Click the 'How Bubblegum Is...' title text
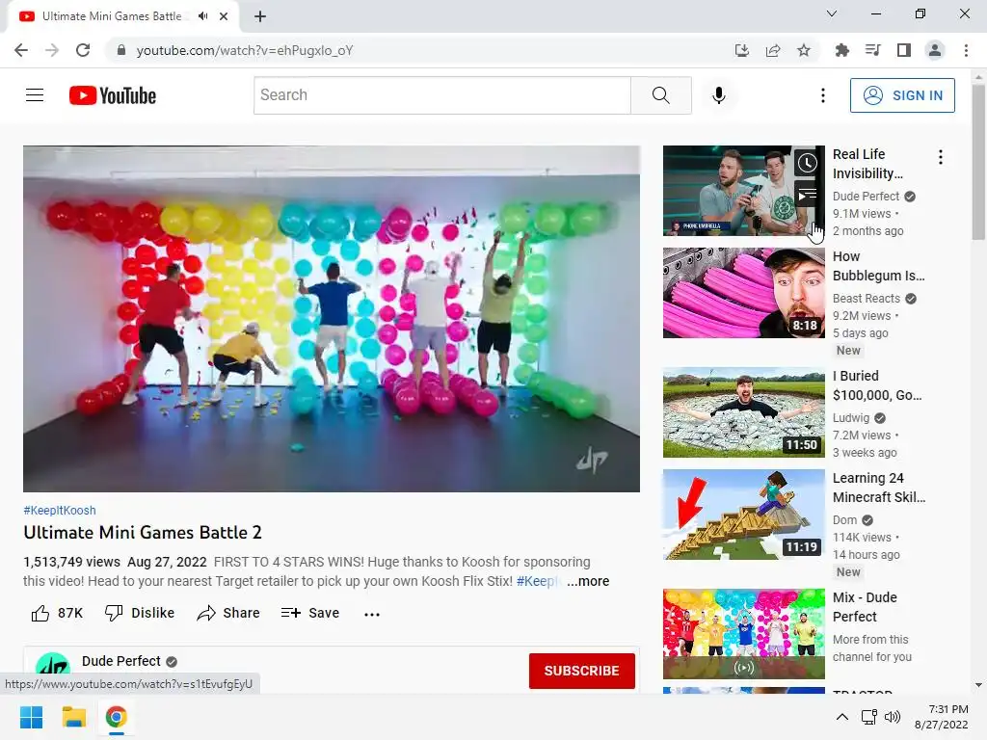This screenshot has height=740, width=987. [879, 266]
